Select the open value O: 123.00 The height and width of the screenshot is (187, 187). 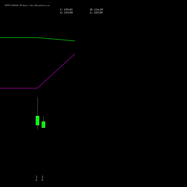(x=66, y=13)
